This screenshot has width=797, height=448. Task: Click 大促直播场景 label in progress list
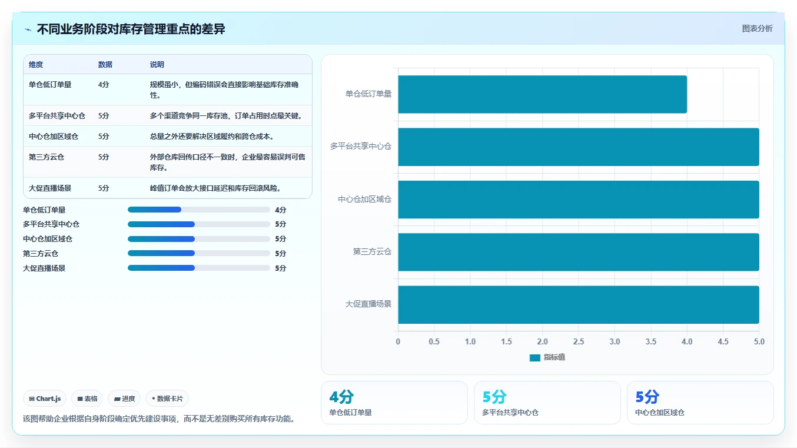[x=44, y=268]
